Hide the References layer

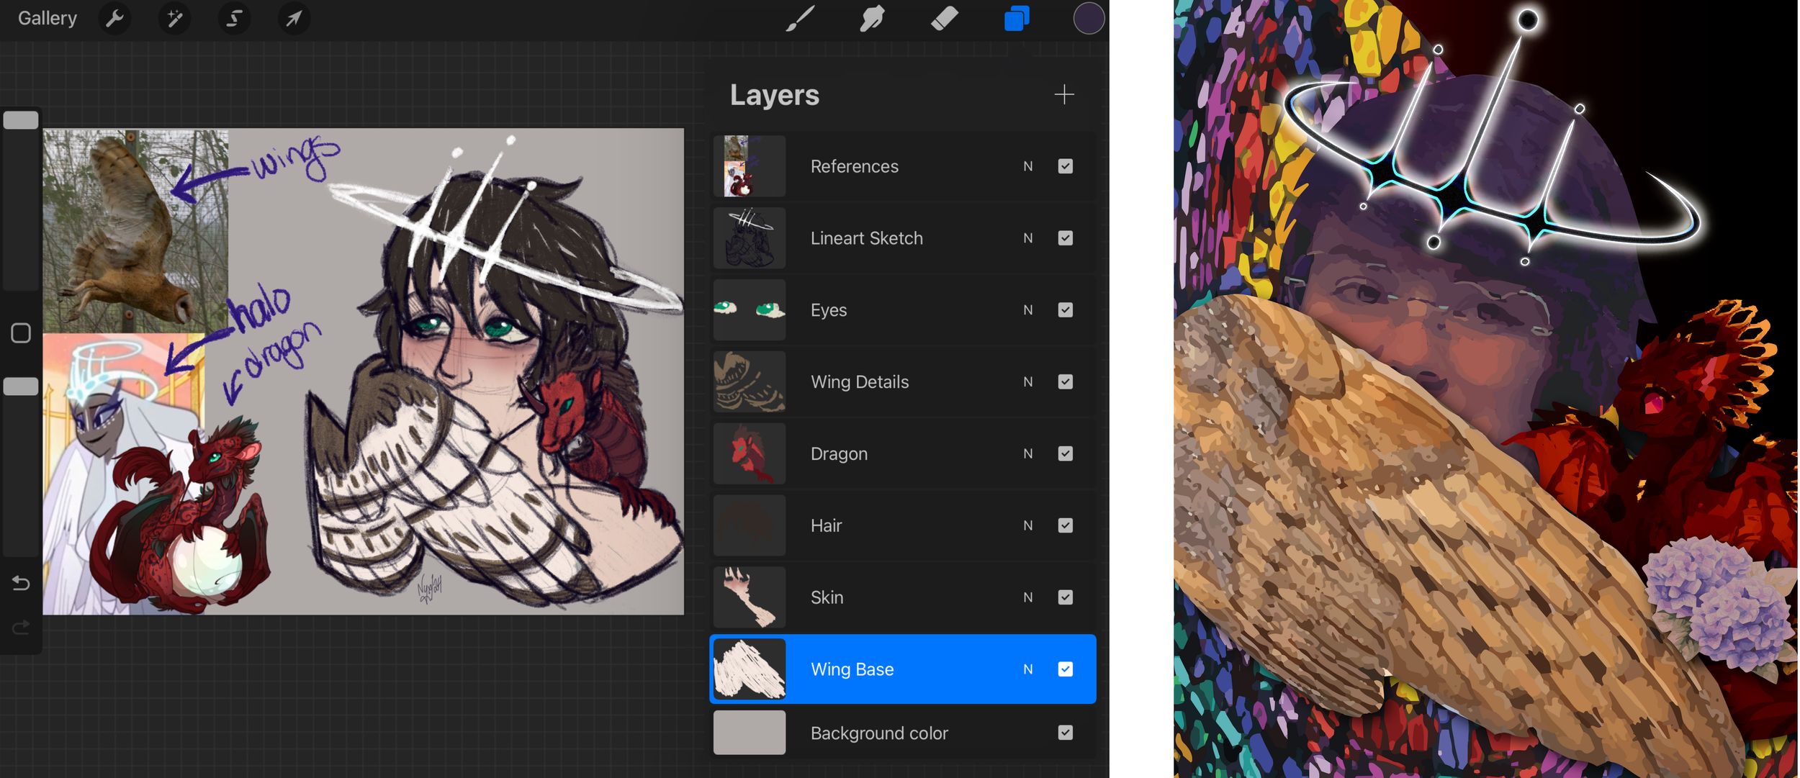pyautogui.click(x=1065, y=166)
